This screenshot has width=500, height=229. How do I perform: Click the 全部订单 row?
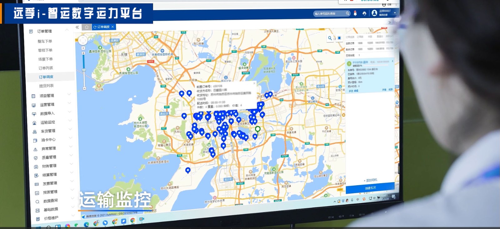(370, 43)
